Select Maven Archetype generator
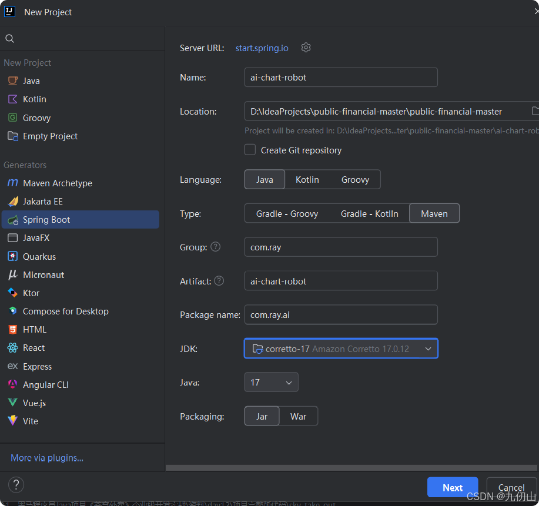 (81, 183)
